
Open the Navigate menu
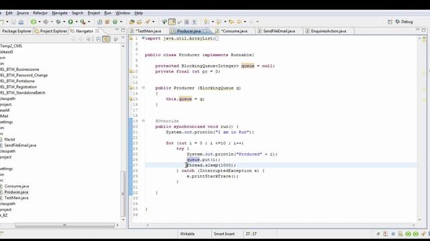(60, 13)
